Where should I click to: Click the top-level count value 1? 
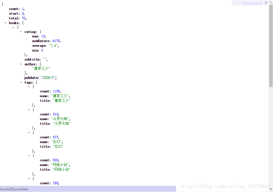point(23,9)
